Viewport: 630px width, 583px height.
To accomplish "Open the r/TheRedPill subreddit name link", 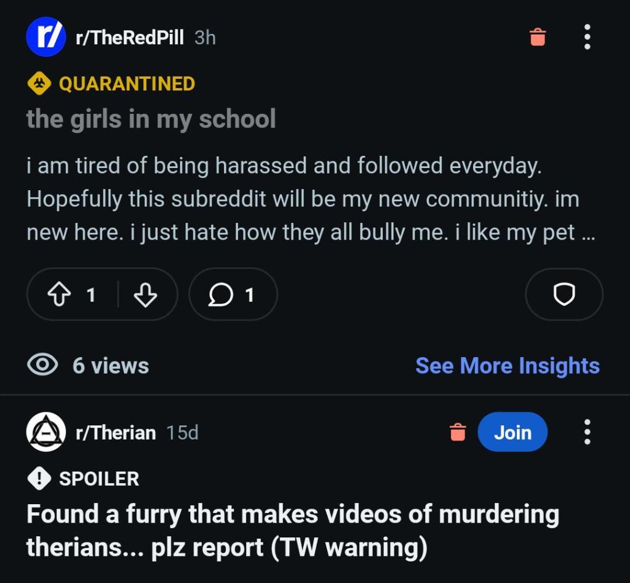I will pos(129,38).
